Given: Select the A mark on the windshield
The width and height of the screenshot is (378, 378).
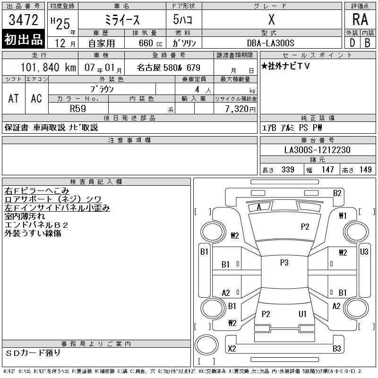Looking at the screenshot, I should [x=259, y=207].
